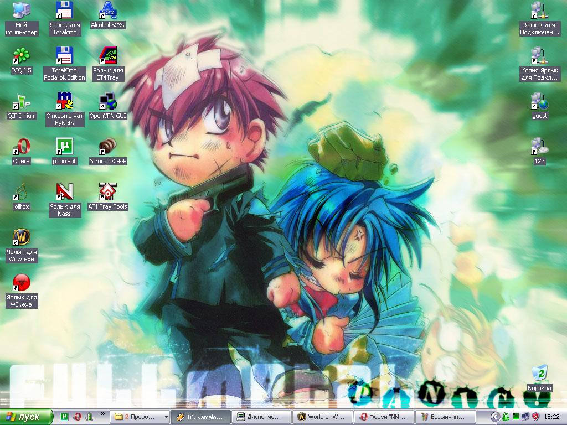Click the µTorrent desktop icon
The image size is (567, 425).
coord(64,152)
